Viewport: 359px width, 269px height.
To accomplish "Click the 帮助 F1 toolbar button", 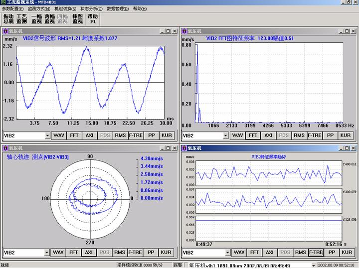I will 93,18.
